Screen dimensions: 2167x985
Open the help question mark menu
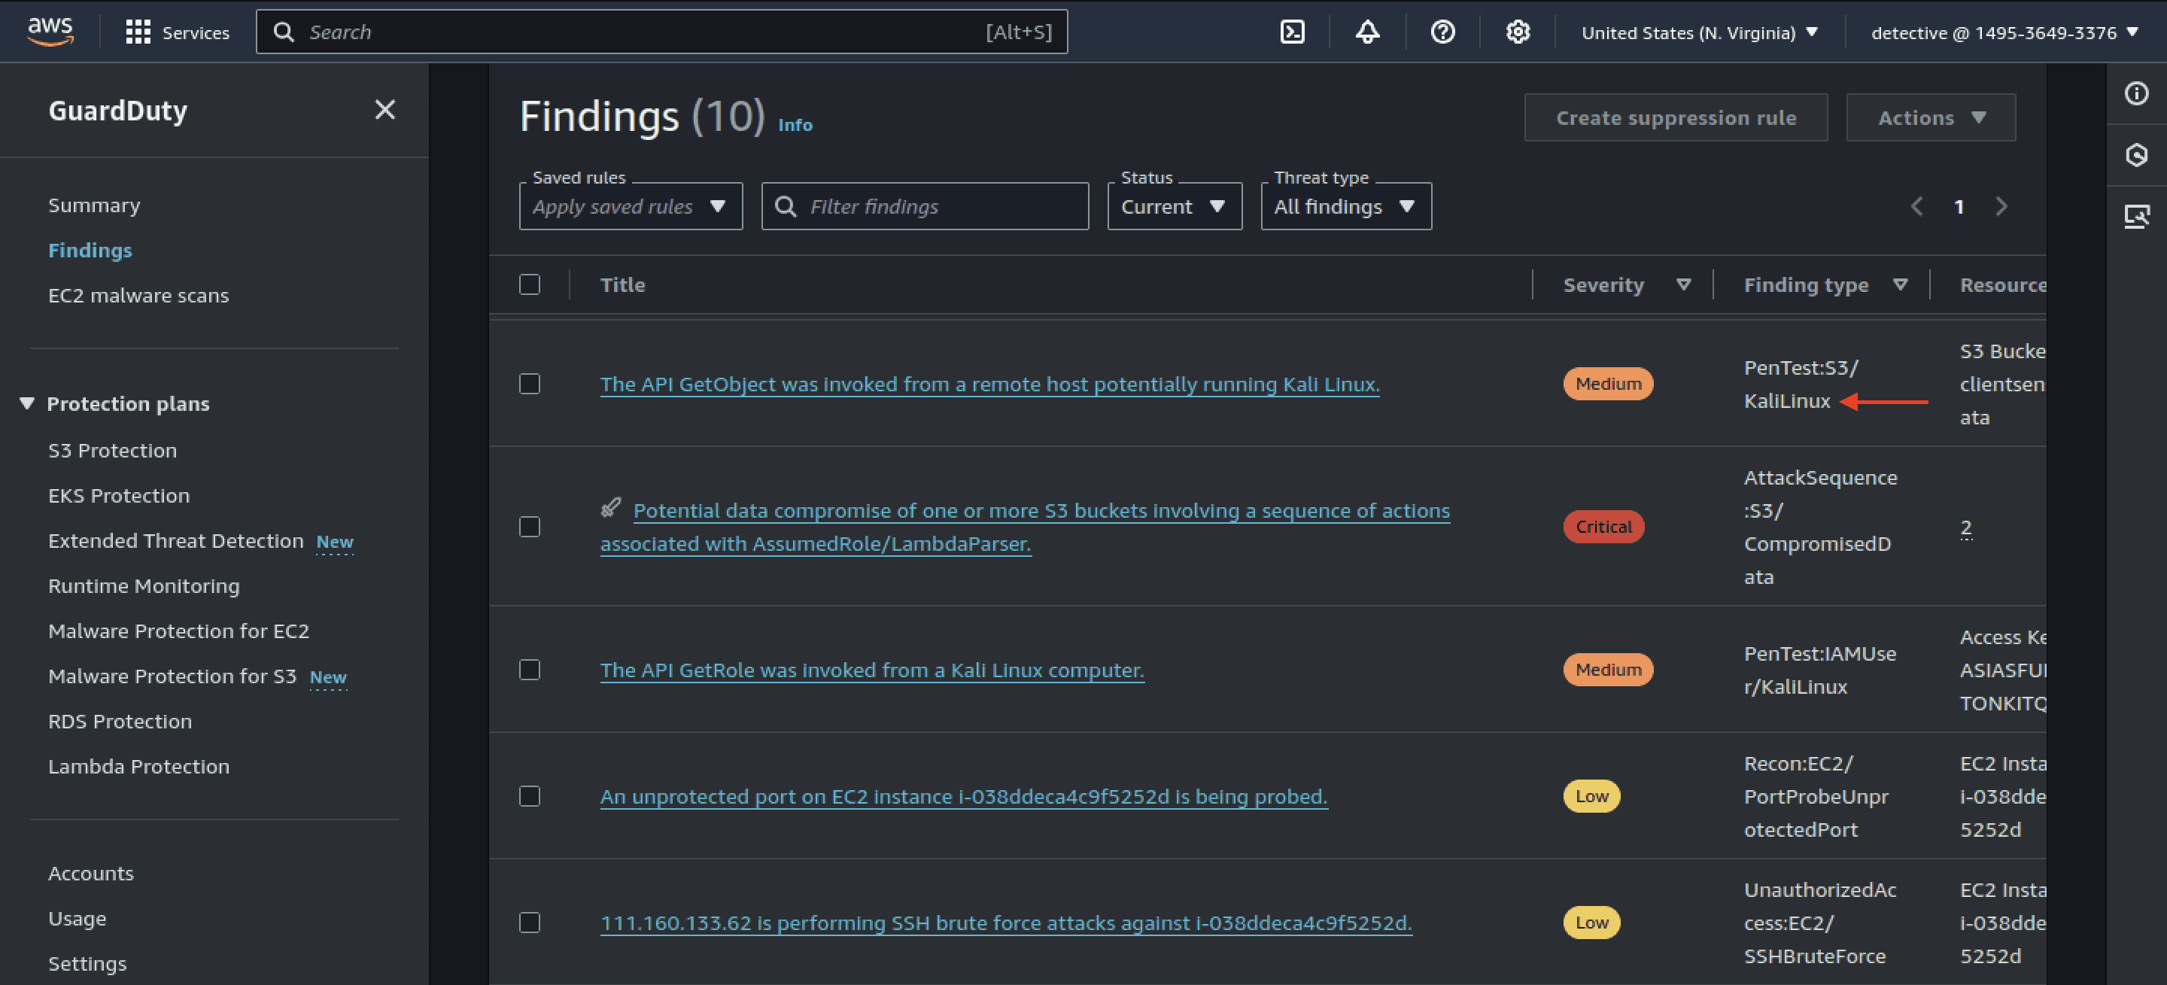pyautogui.click(x=1442, y=32)
